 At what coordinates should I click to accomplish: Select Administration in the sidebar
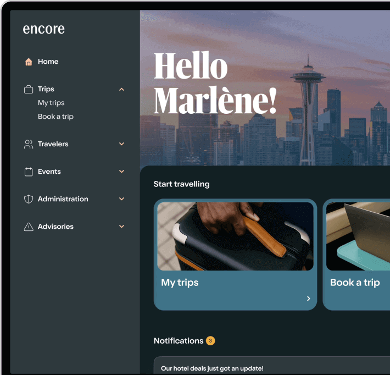63,199
